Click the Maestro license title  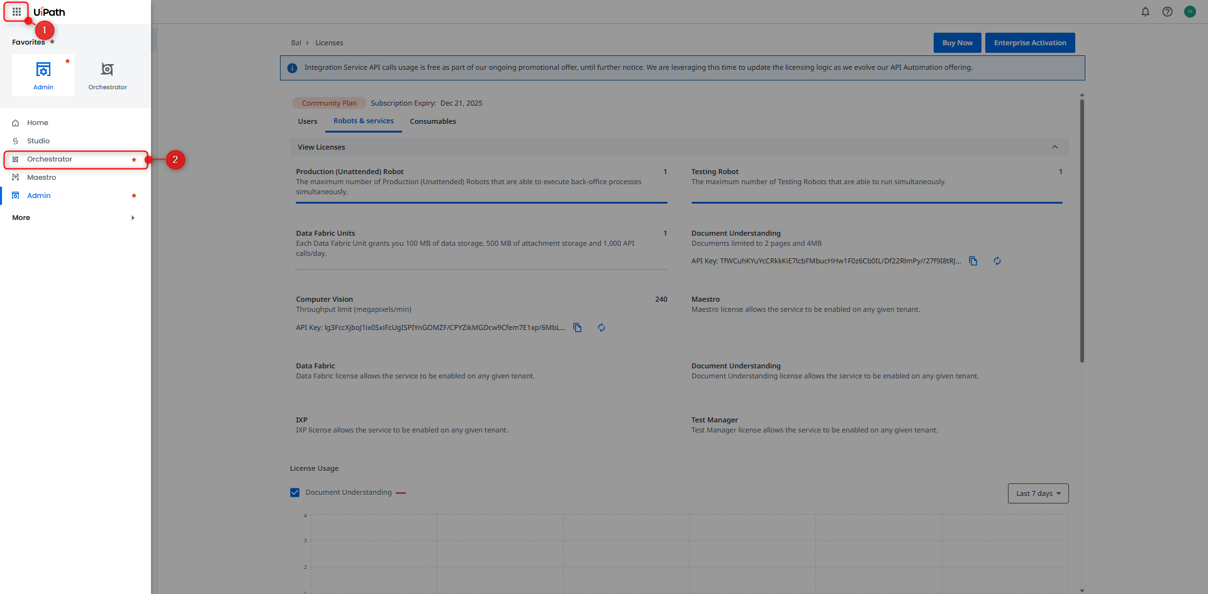pos(705,299)
